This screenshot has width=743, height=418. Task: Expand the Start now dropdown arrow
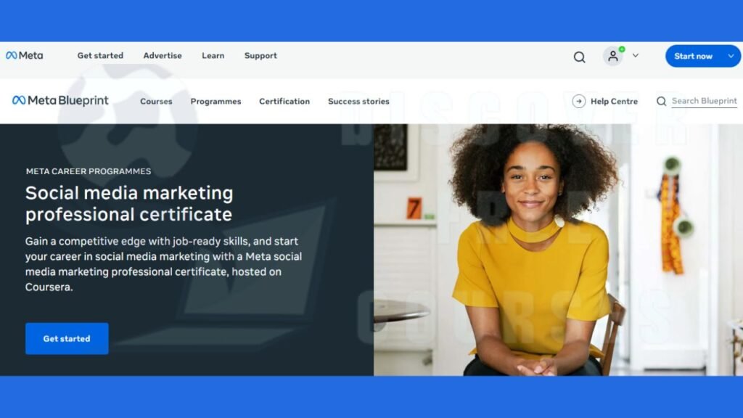[731, 56]
